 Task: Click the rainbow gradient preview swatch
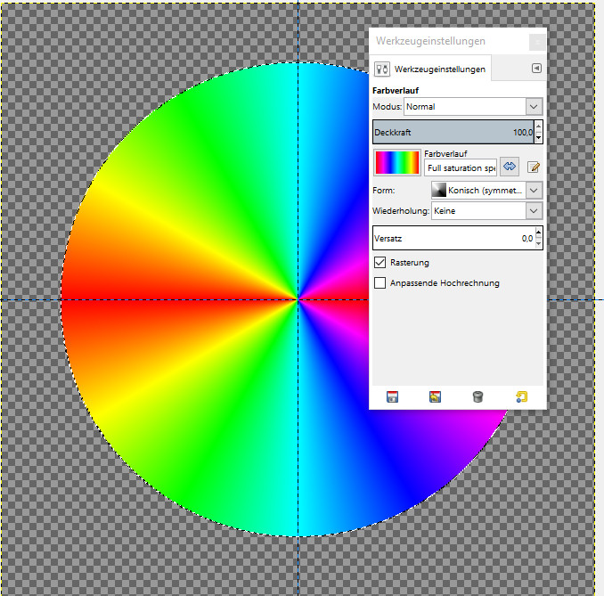click(397, 162)
